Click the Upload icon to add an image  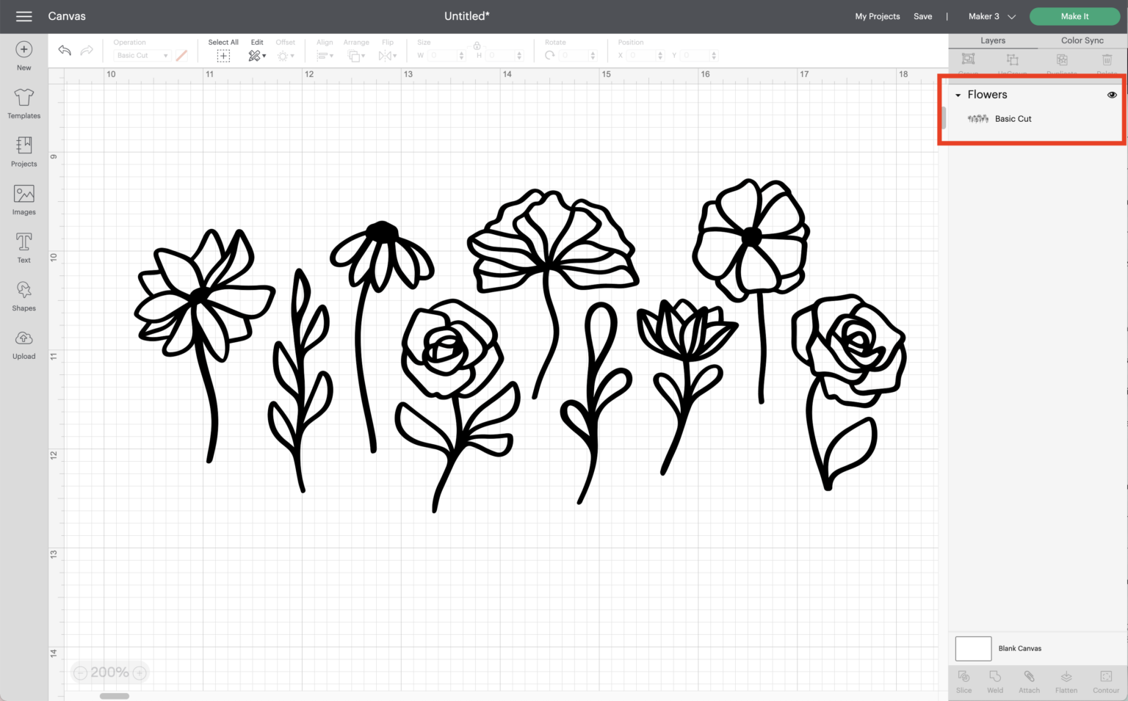pos(23,343)
